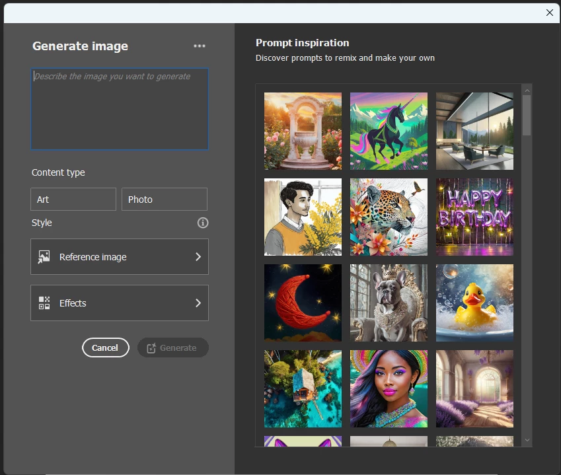Choose the leopard with flowers thumbnail
This screenshot has width=561, height=475.
[x=389, y=217]
